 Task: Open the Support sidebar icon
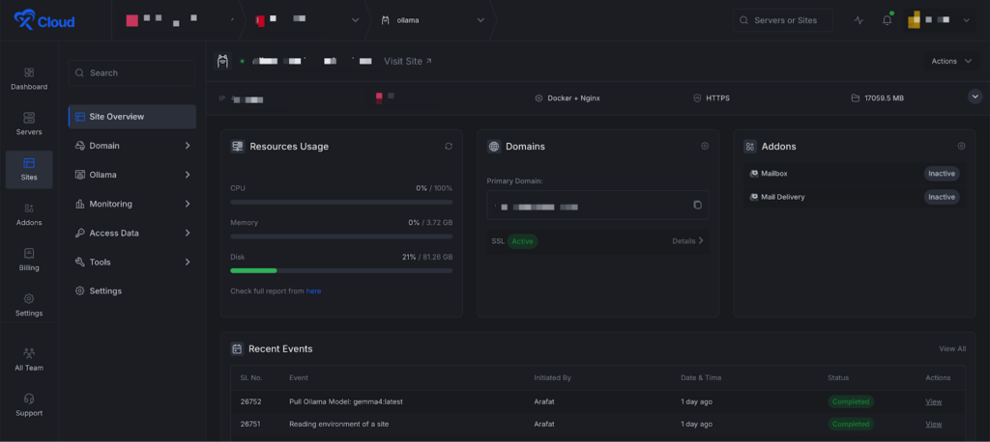[29, 404]
